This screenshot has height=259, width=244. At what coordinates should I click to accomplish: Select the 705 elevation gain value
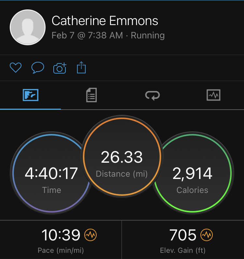click(183, 235)
